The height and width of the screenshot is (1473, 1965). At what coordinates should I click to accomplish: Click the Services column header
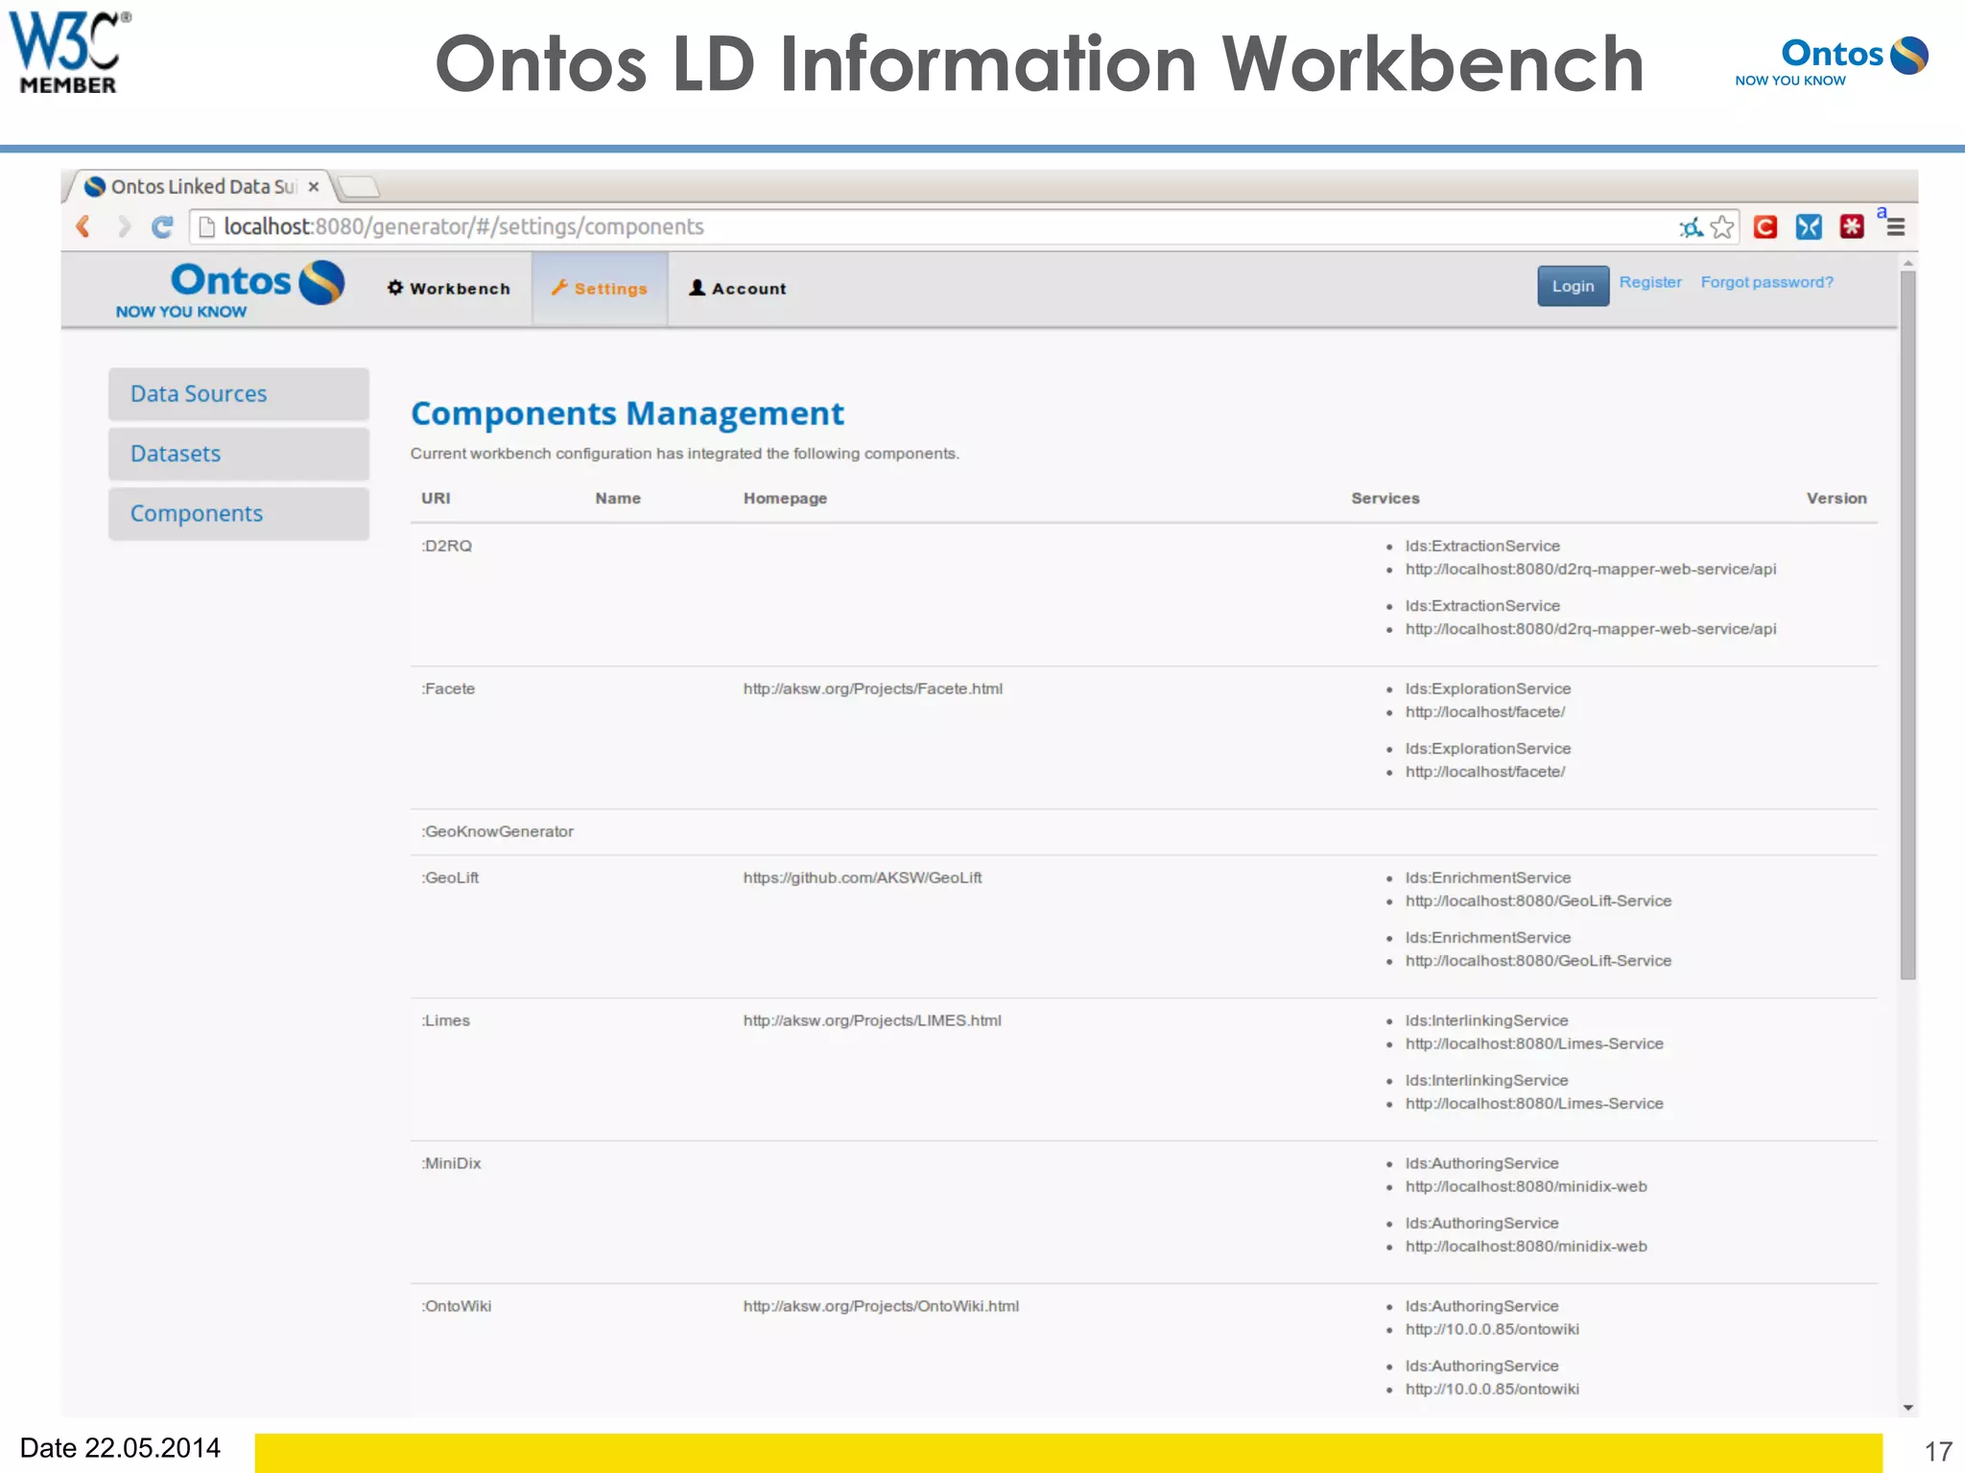tap(1385, 499)
